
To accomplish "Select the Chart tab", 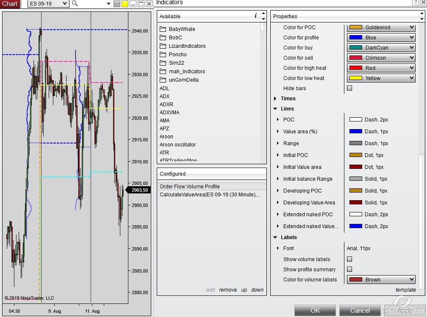I will click(x=10, y=4).
